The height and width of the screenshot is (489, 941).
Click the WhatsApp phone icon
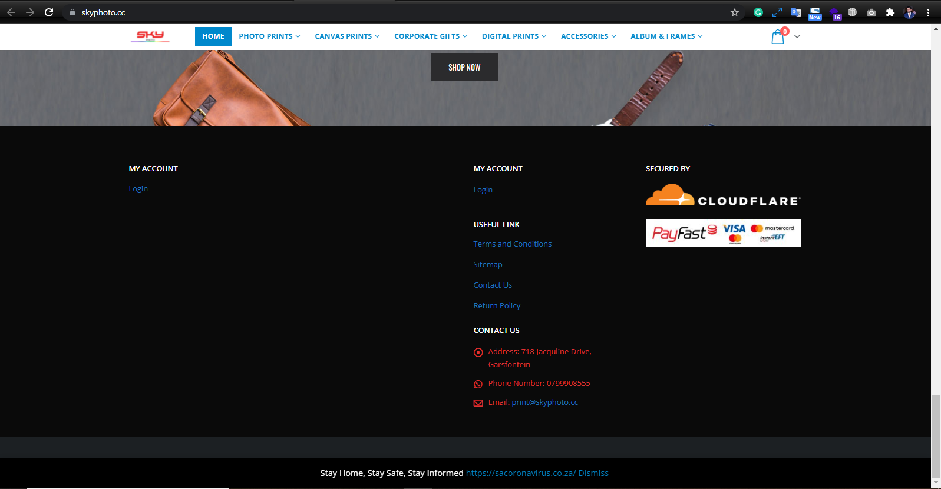(x=478, y=384)
